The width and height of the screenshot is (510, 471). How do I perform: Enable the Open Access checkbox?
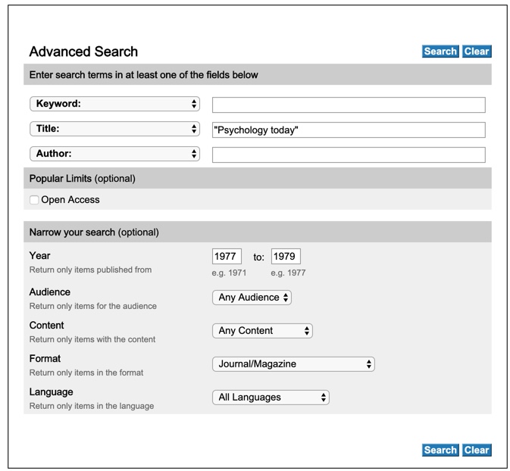coord(34,200)
